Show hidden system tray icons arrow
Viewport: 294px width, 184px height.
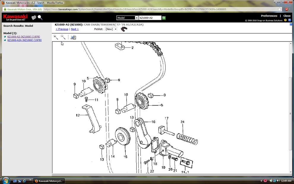pyautogui.click(x=261, y=181)
